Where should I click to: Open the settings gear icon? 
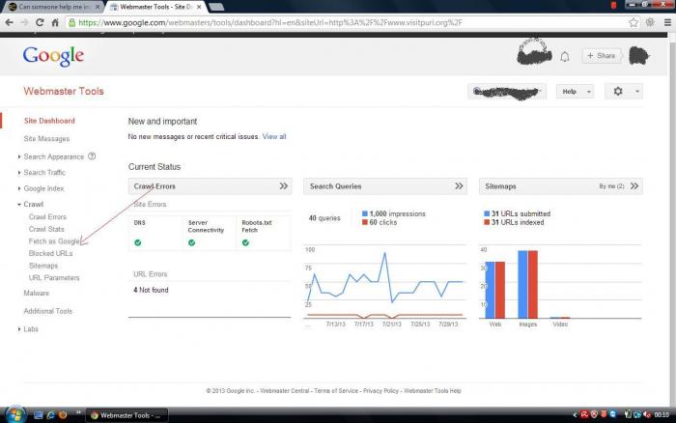(x=618, y=92)
